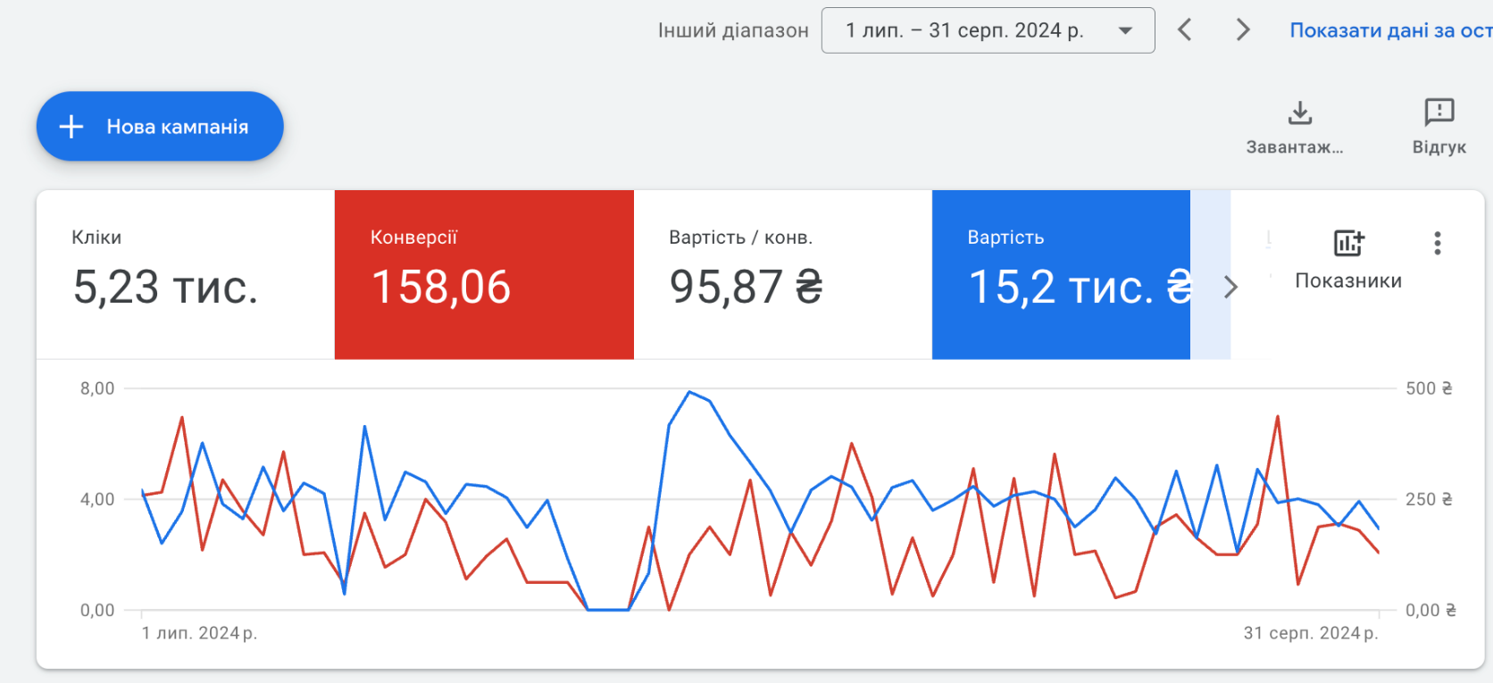Image resolution: width=1493 pixels, height=683 pixels.
Task: Click the 1 лип. 2024 р. axis label
Action: [x=199, y=633]
